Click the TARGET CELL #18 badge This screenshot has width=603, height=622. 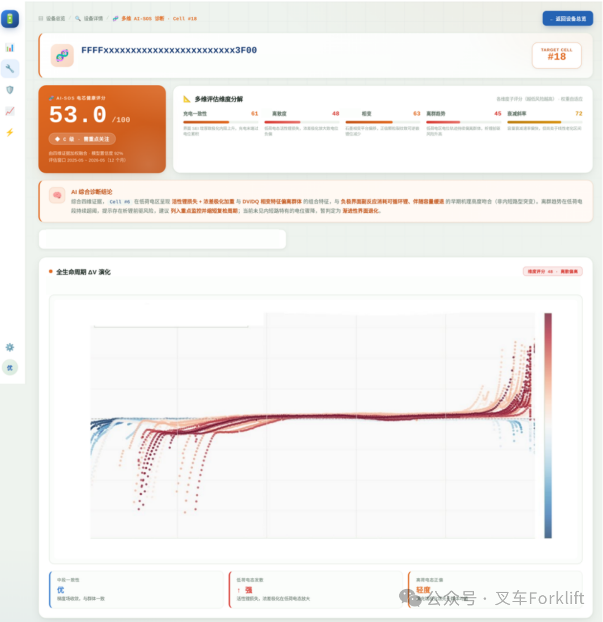pyautogui.click(x=557, y=55)
